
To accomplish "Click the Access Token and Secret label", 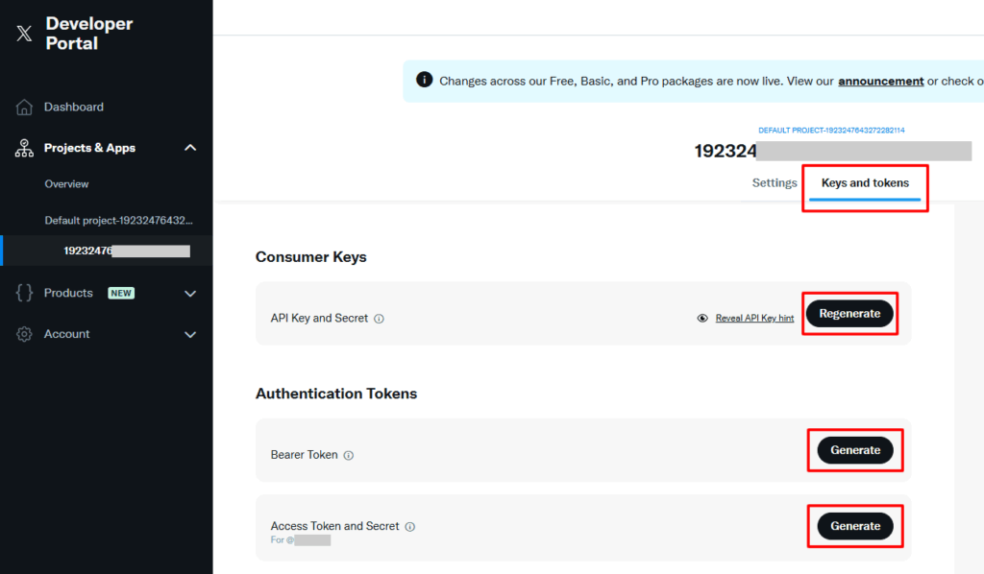I will click(334, 526).
